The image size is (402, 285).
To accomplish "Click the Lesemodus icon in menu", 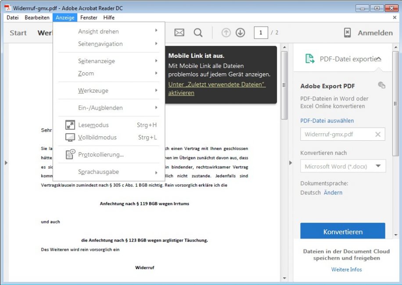I will click(x=70, y=125).
